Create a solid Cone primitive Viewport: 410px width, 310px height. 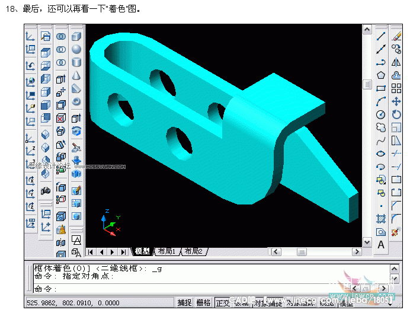tap(76, 76)
